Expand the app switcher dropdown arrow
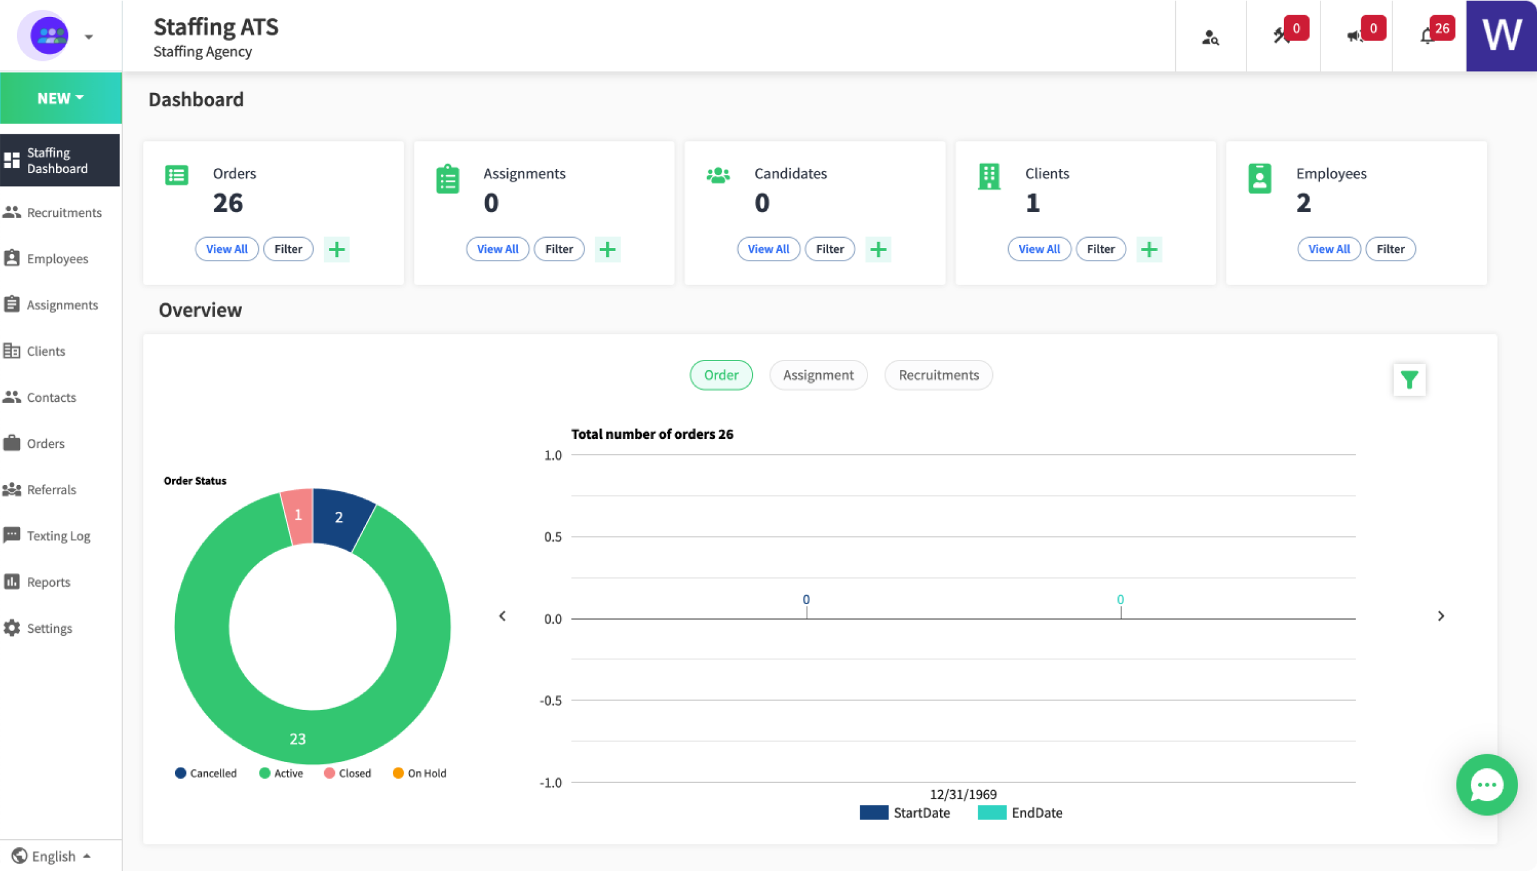This screenshot has width=1537, height=871. pos(89,37)
